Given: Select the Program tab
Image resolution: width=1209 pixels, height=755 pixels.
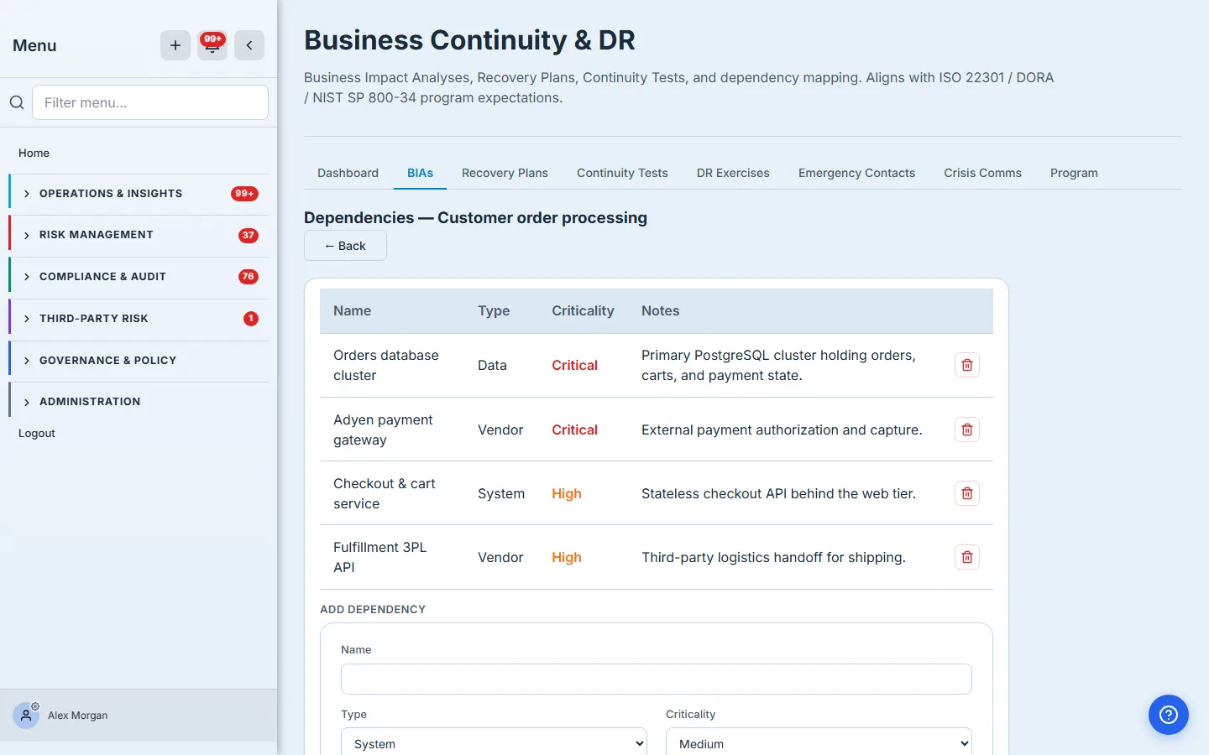Looking at the screenshot, I should click(x=1074, y=173).
